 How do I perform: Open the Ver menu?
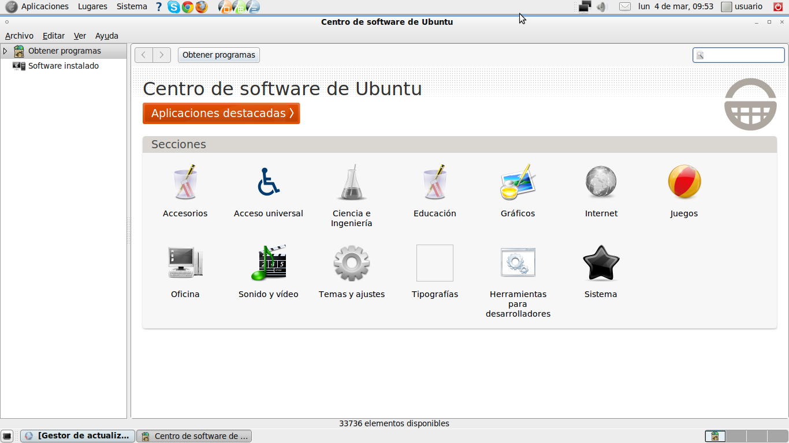click(80, 35)
